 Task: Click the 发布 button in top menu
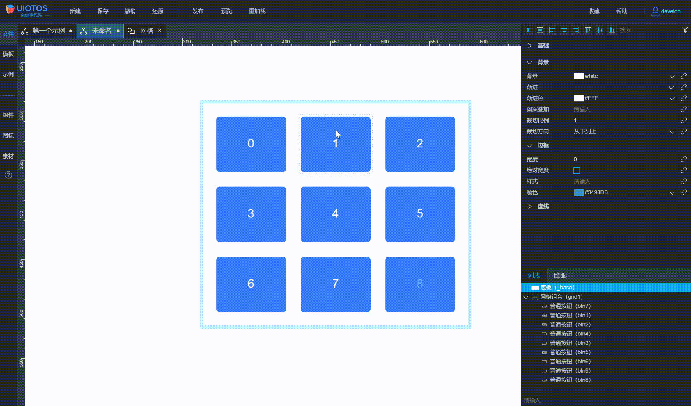click(198, 11)
